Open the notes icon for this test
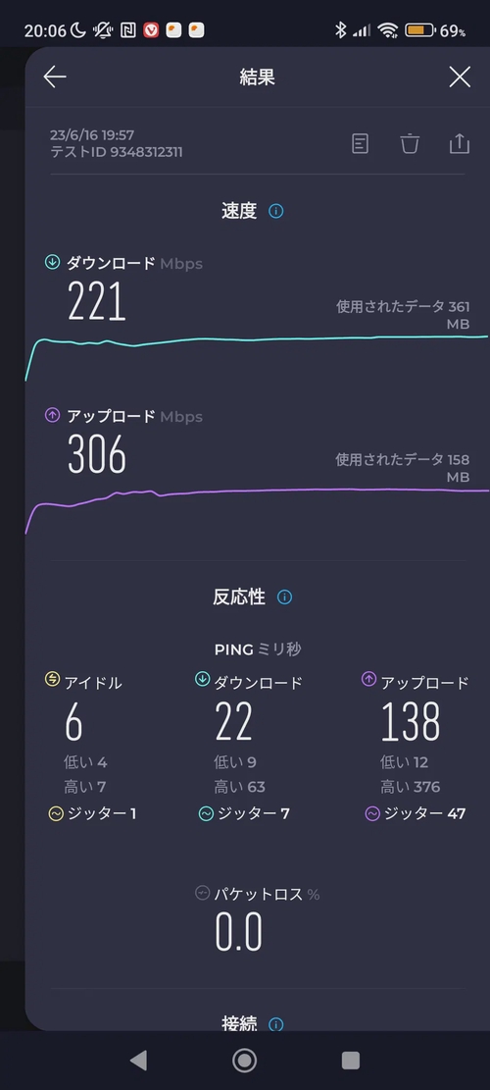 click(x=360, y=144)
